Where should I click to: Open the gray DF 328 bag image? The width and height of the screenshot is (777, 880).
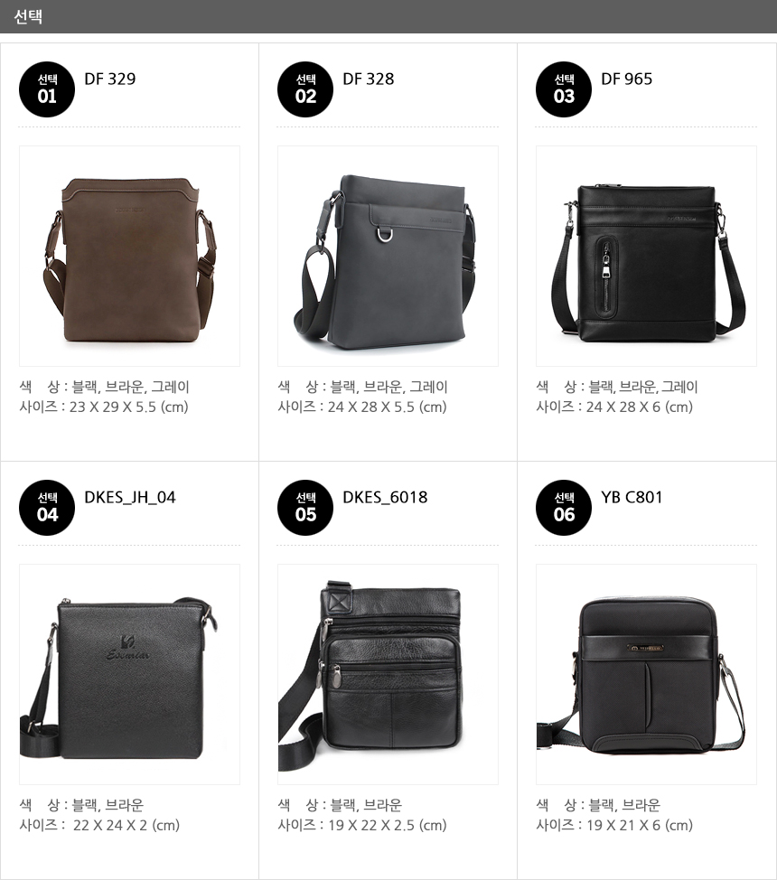[x=388, y=256]
